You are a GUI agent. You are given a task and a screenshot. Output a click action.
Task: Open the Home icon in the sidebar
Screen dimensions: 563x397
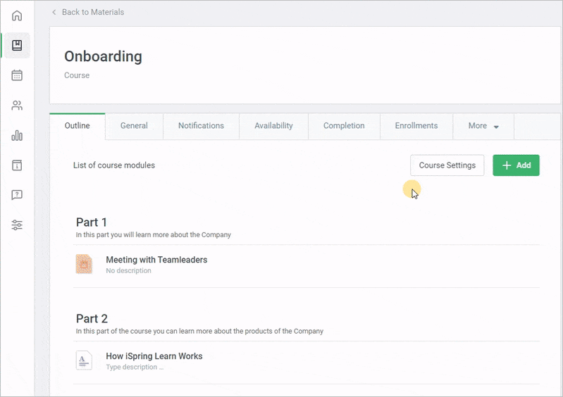(x=17, y=15)
